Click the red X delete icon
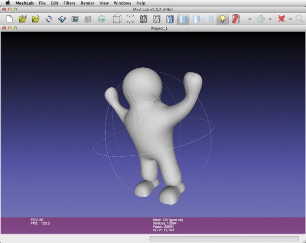Image resolution: width=306 pixels, height=243 pixels. pos(280,19)
